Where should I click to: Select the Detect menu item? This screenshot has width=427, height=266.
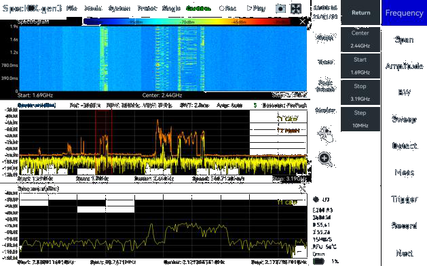coord(404,146)
